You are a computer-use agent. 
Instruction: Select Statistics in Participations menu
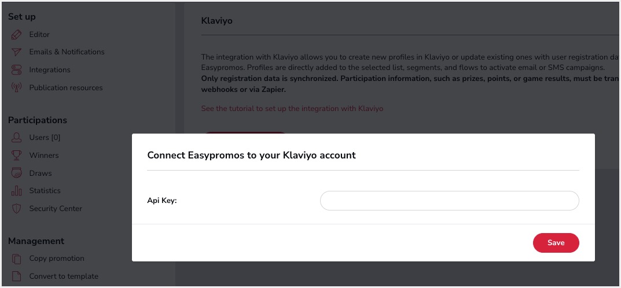click(45, 191)
